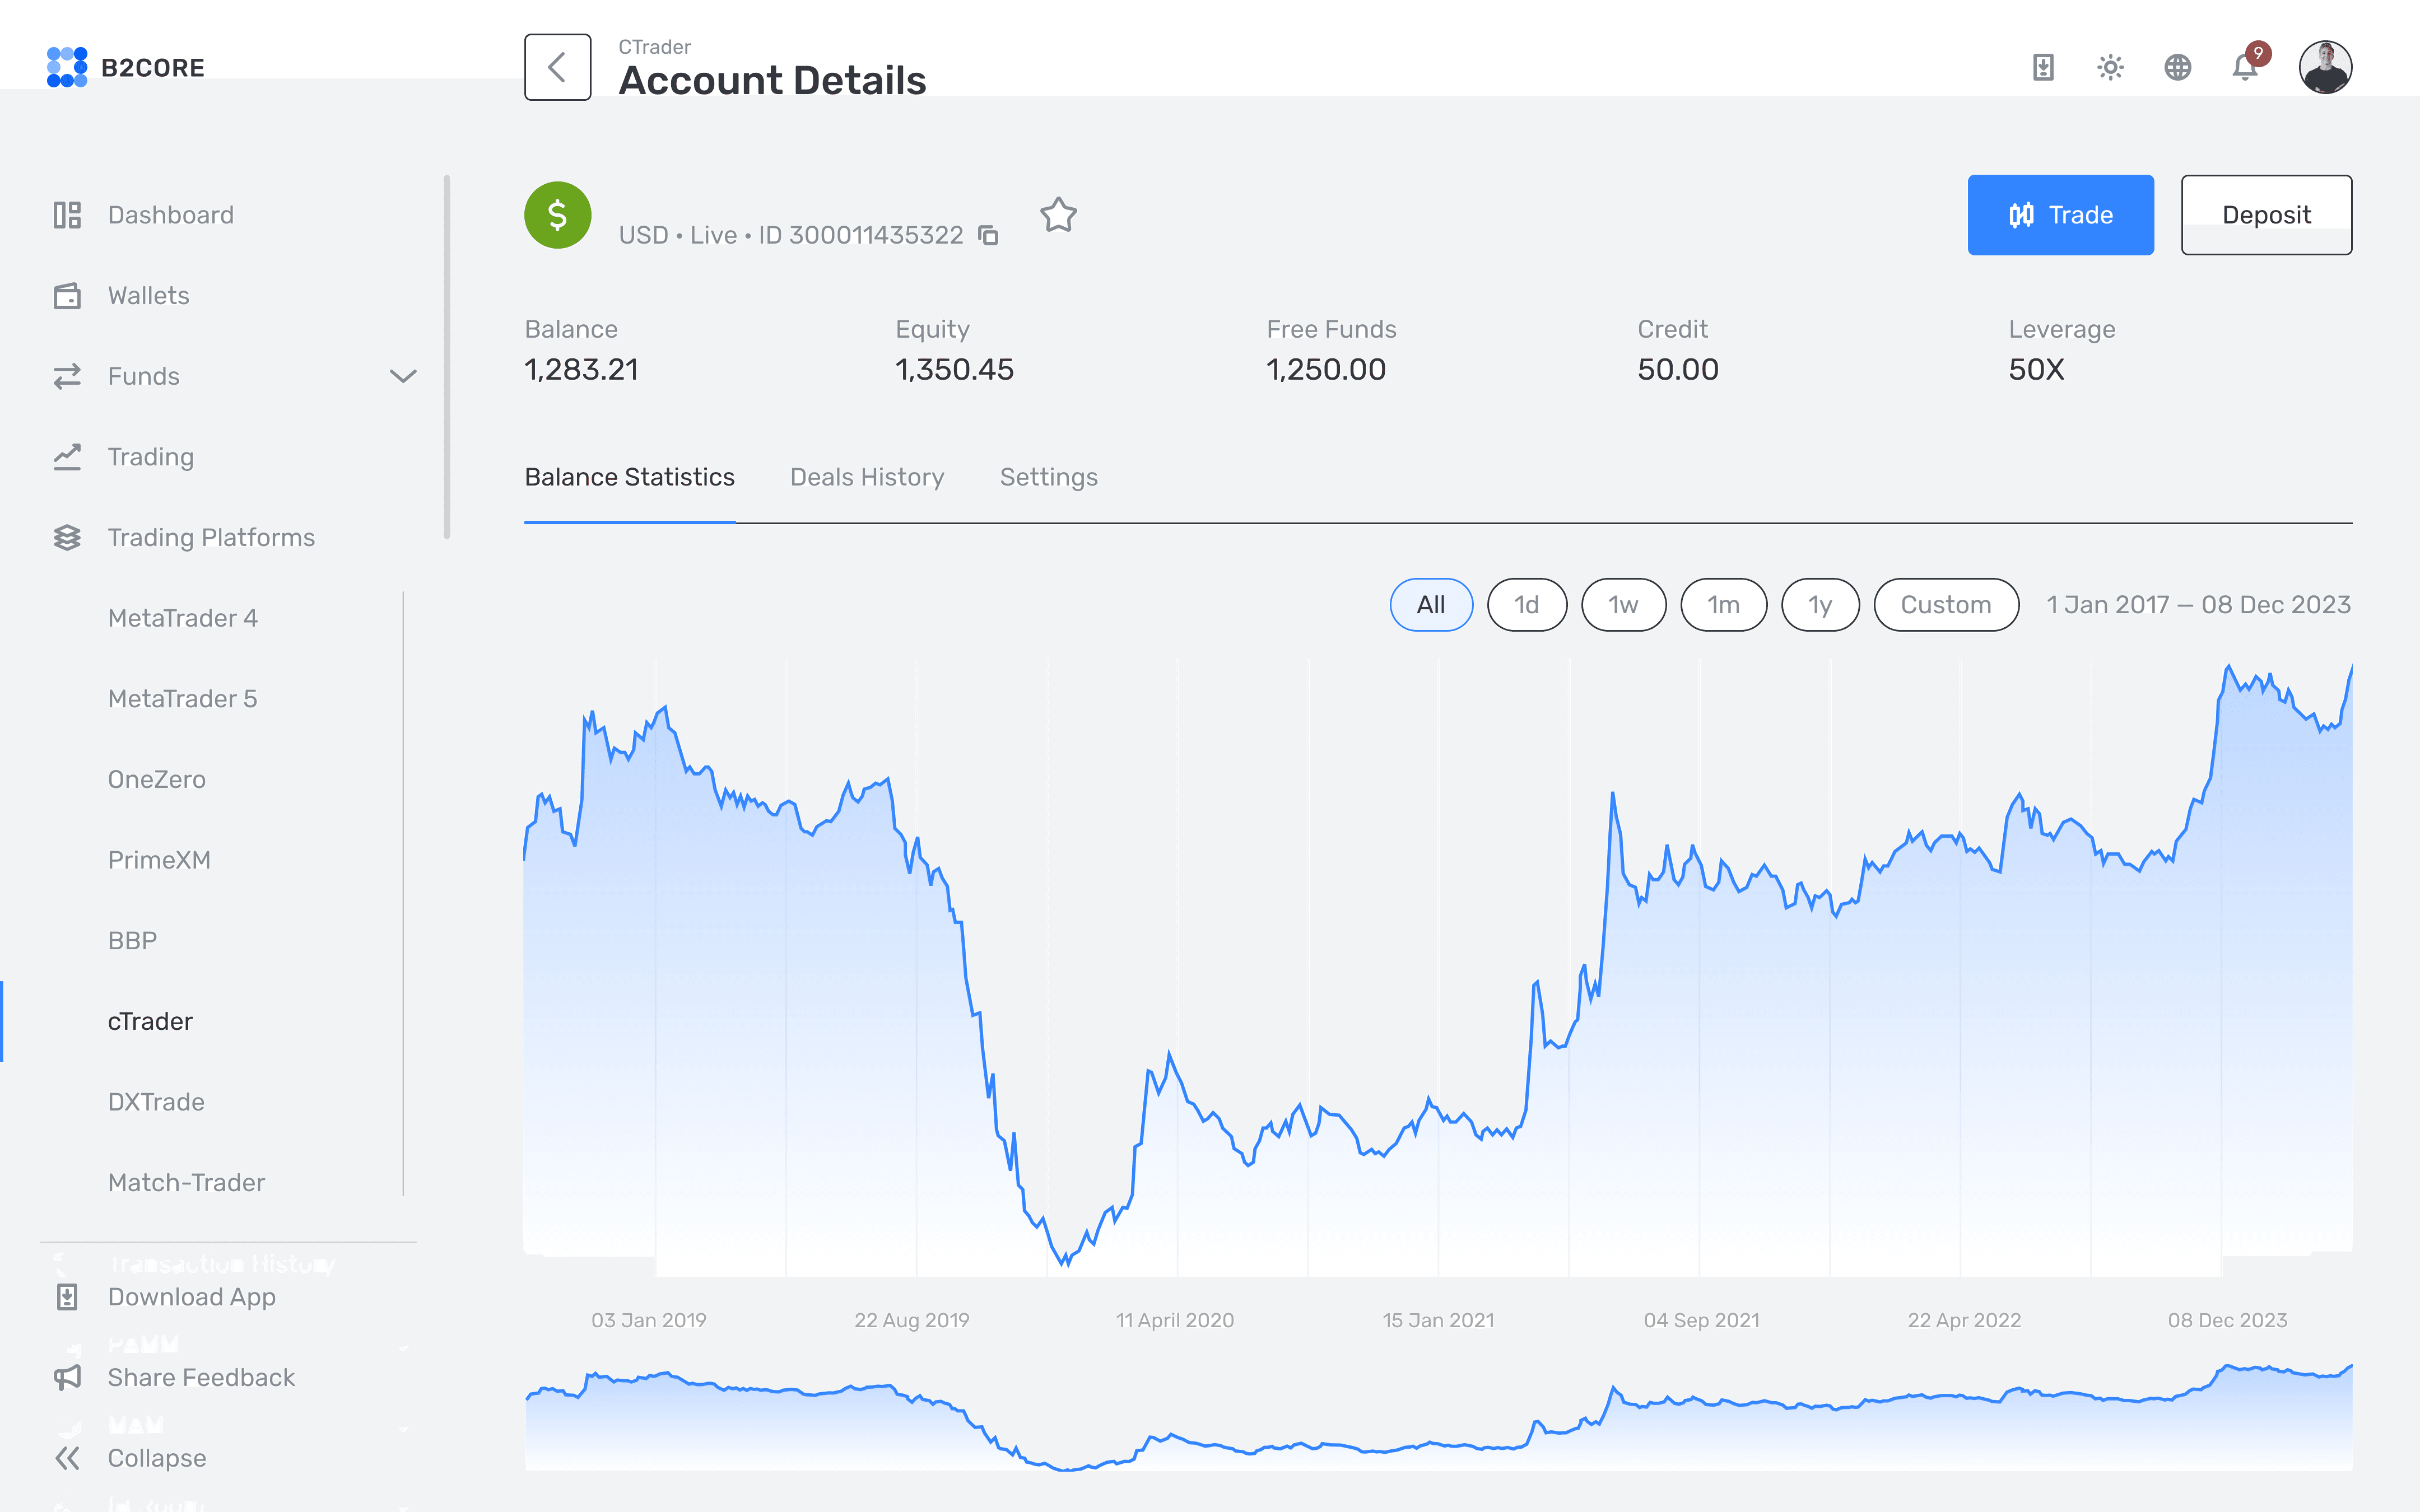2420x1512 pixels.
Task: Open MetaTrader 4 platform
Action: click(183, 618)
